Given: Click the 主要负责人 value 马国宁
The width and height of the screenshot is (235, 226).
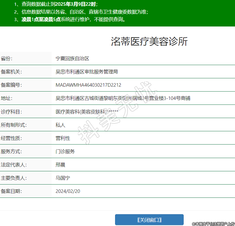Looking at the screenshot, I should click(63, 178).
